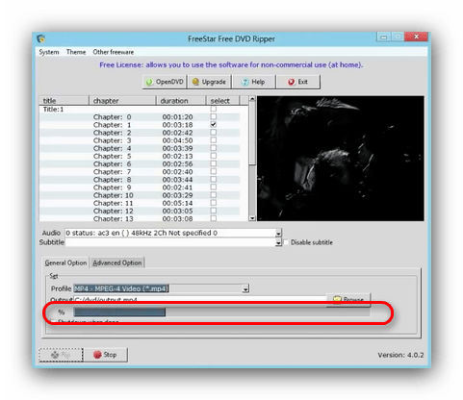The image size is (463, 400).
Task: Open the Help button
Action: [x=253, y=82]
